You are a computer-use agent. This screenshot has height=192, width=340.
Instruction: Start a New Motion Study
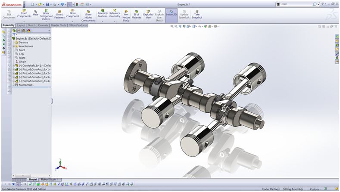pyautogui.click(x=126, y=16)
